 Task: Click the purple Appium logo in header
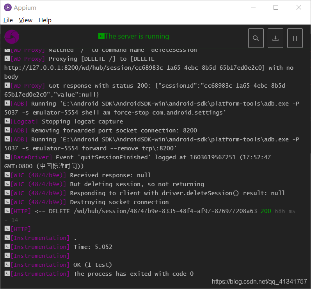pos(12,37)
